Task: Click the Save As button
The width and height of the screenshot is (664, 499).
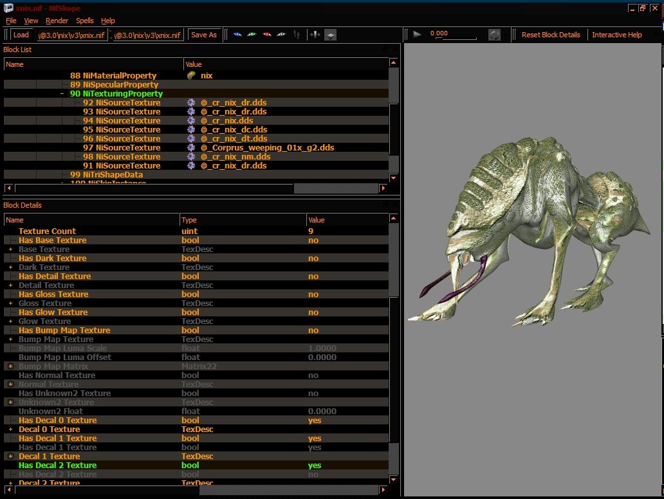Action: point(204,35)
